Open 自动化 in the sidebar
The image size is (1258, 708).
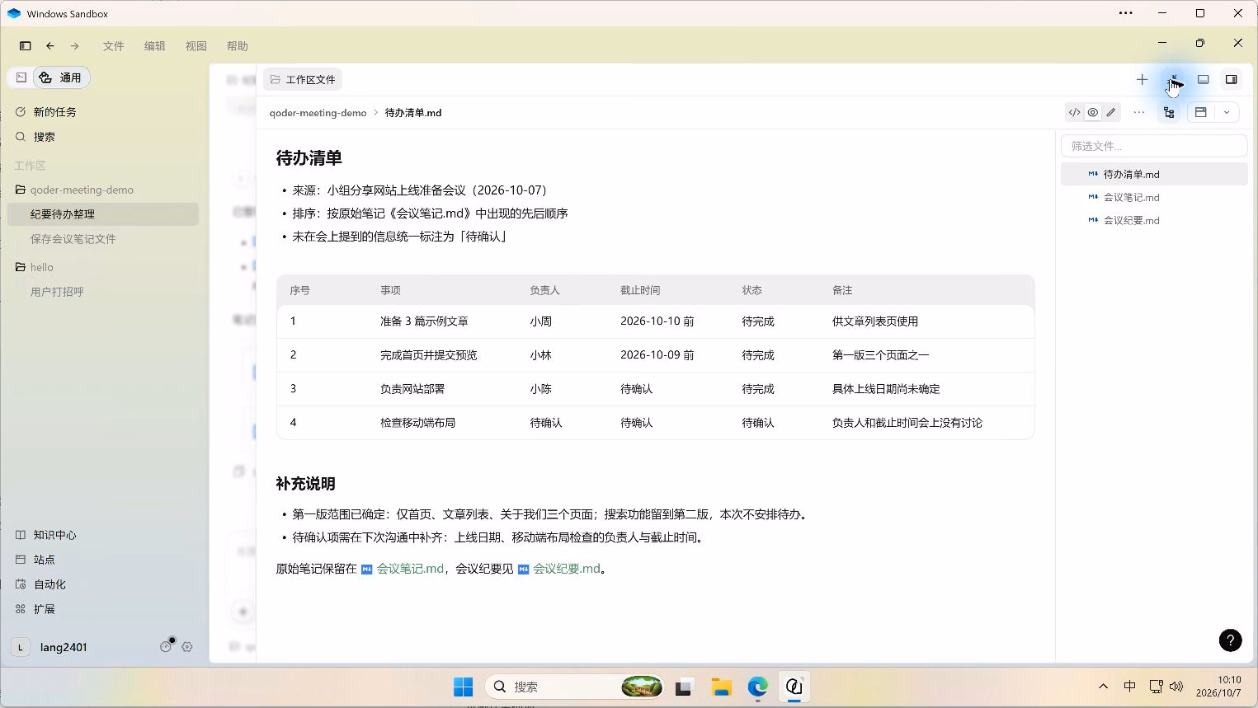[x=49, y=584]
